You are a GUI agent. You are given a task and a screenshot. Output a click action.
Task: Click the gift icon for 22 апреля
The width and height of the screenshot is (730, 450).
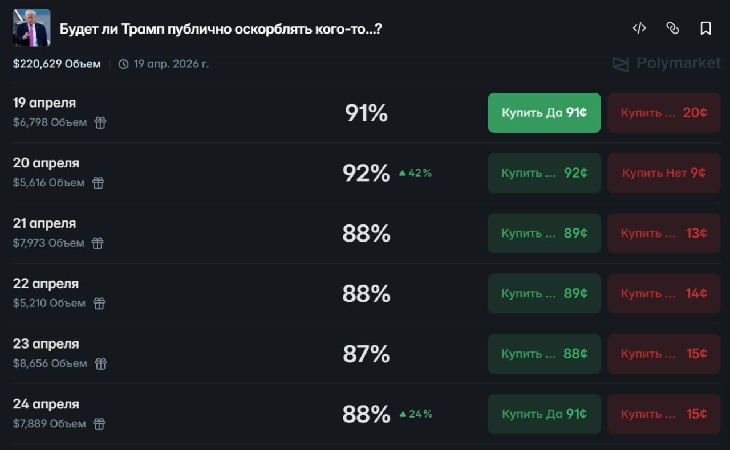pos(99,304)
